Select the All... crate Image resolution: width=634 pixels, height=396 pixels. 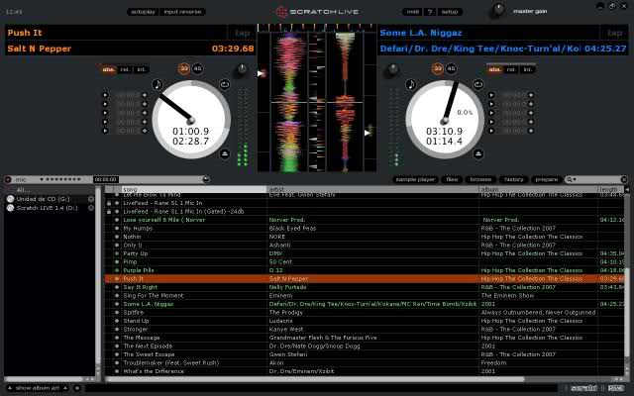(51, 190)
